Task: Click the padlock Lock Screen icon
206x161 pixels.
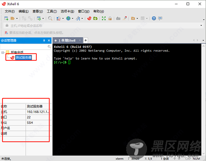Action: (110, 18)
